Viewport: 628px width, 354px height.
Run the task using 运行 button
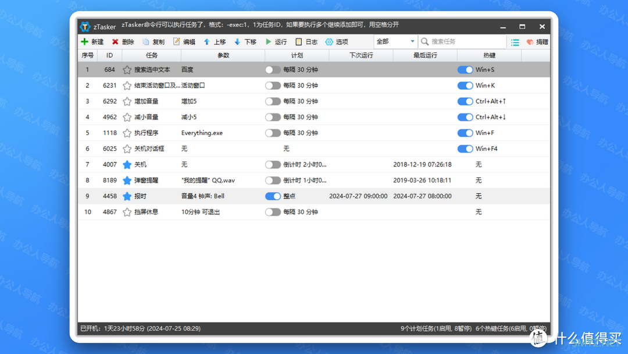(276, 42)
